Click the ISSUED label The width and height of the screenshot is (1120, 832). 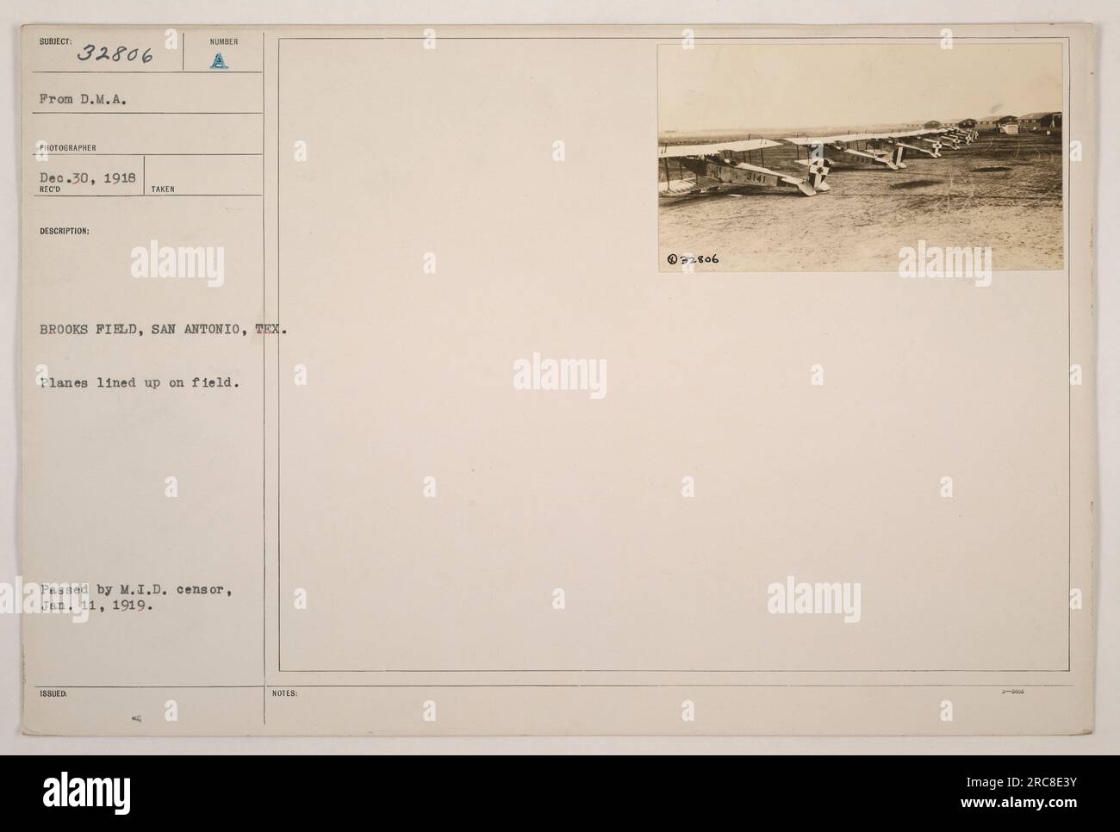[x=49, y=693]
